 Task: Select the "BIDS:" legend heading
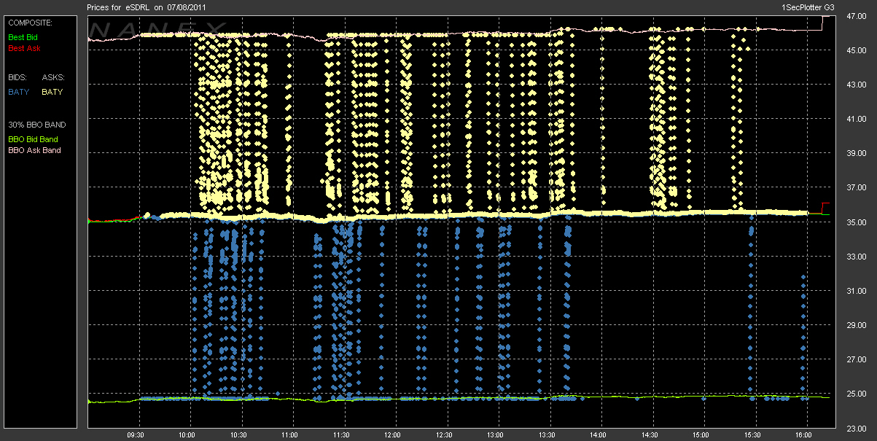click(x=17, y=77)
